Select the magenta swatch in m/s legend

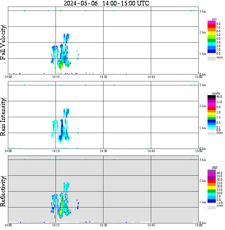211,23
